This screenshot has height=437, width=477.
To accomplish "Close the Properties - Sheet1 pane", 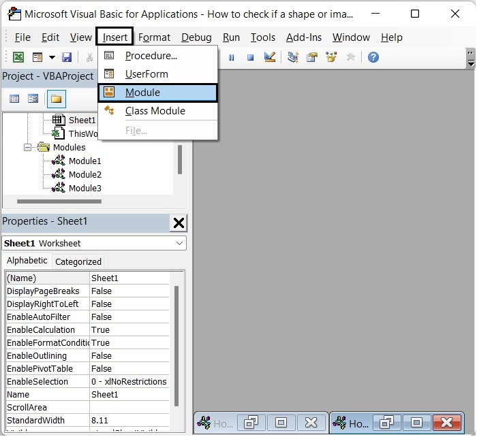I will [x=179, y=223].
